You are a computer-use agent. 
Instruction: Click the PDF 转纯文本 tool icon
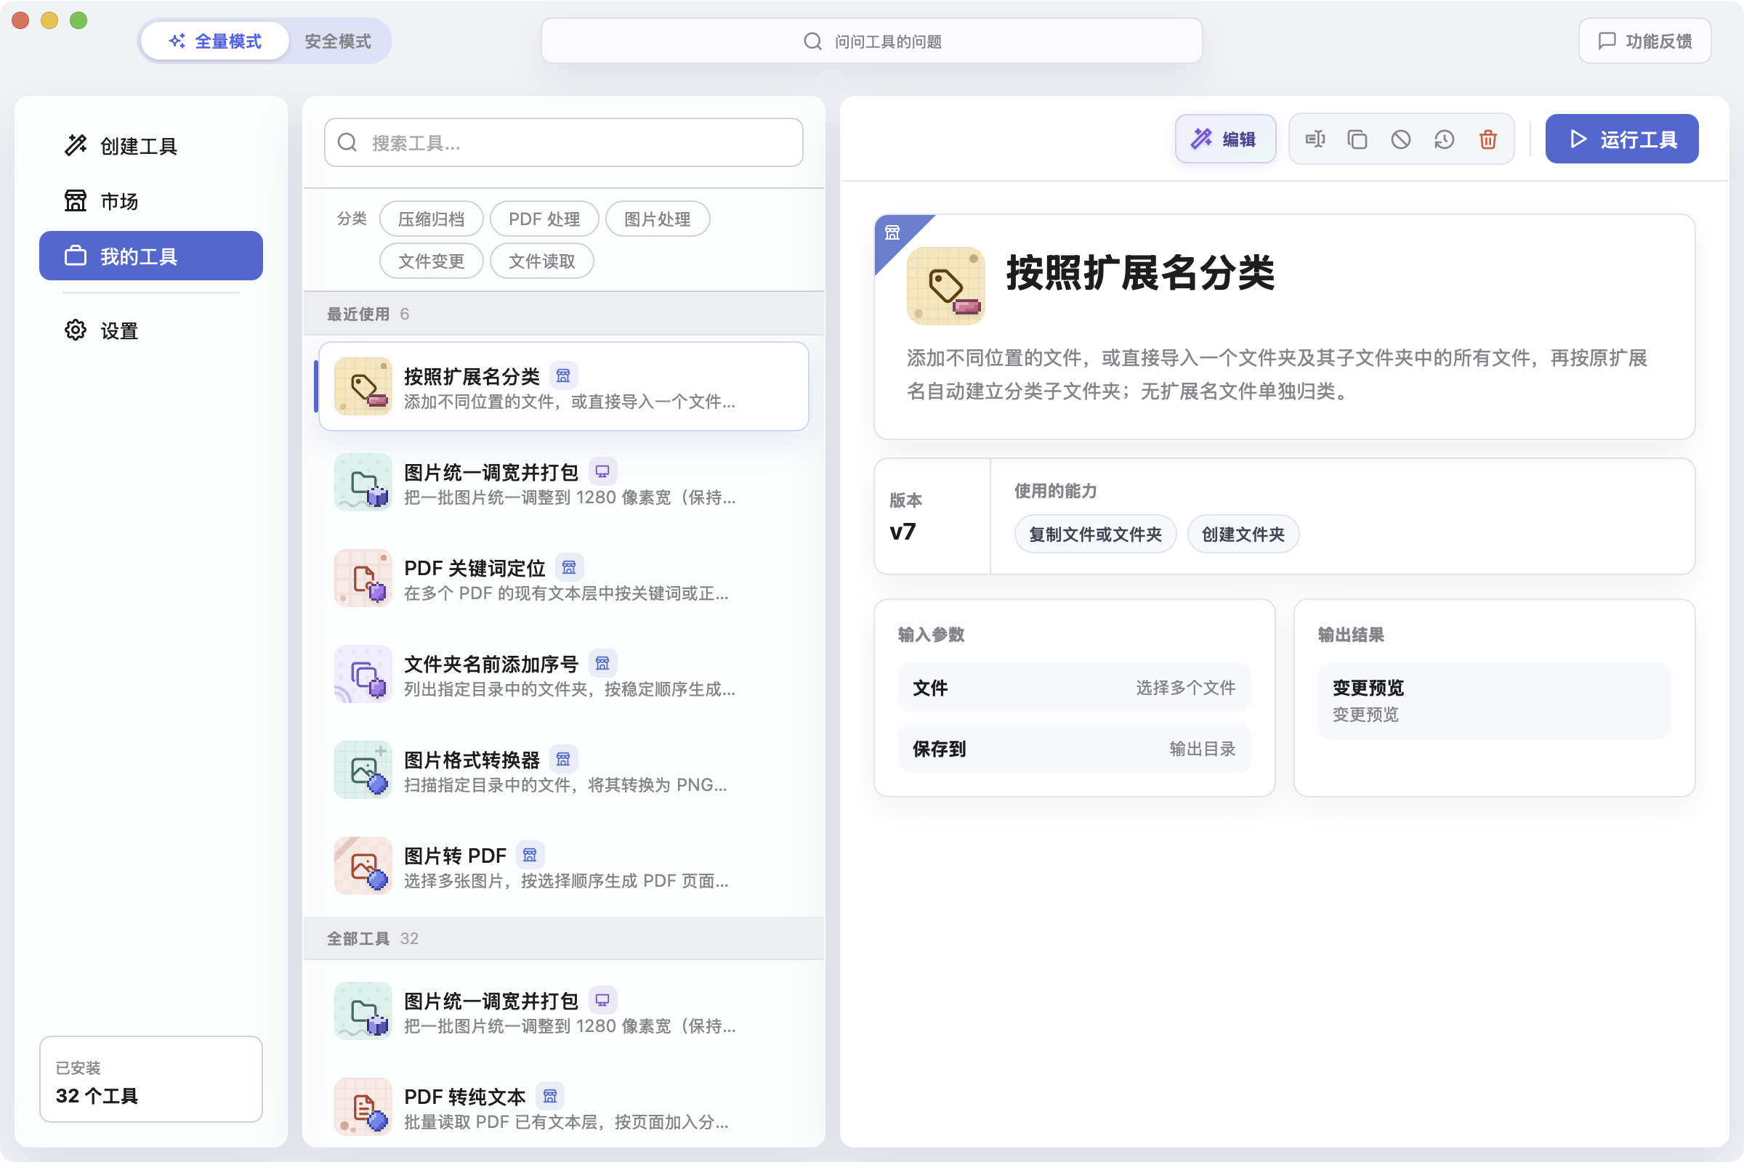coord(363,1106)
